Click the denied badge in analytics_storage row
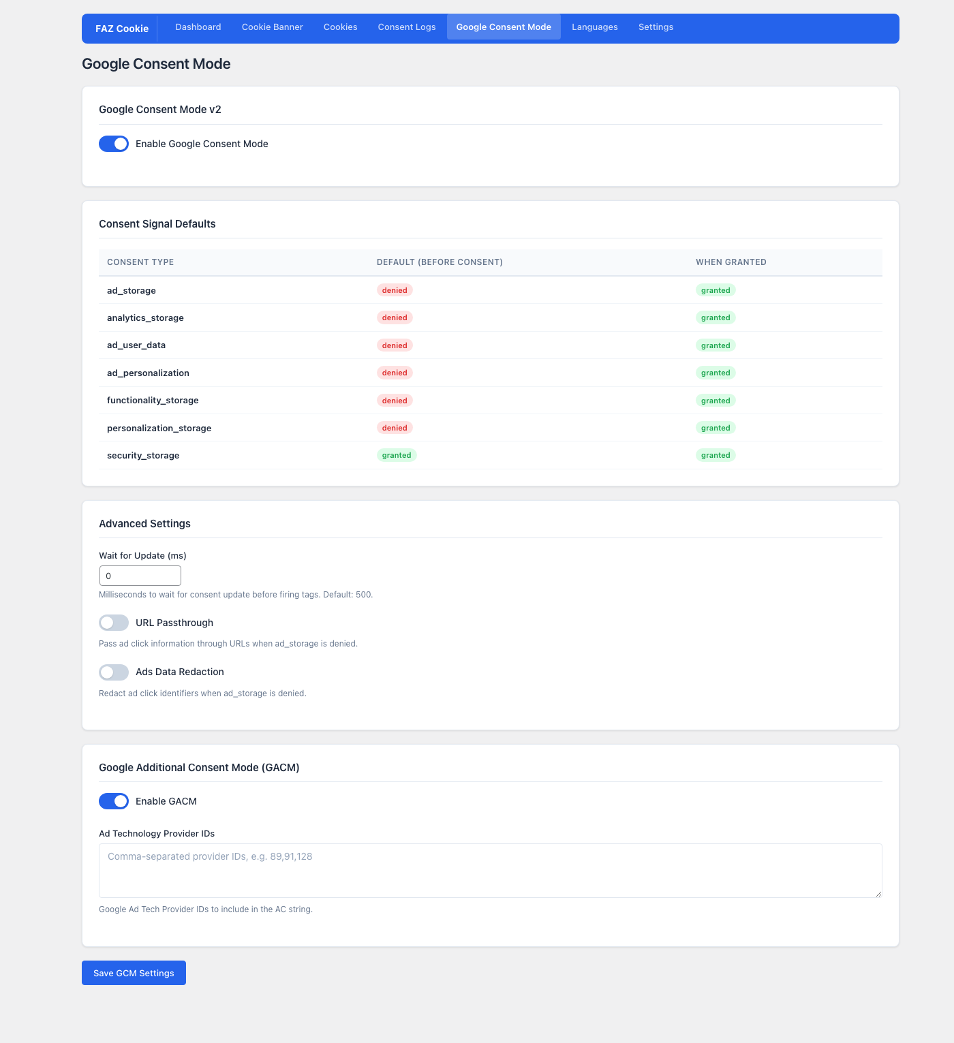 (x=395, y=317)
